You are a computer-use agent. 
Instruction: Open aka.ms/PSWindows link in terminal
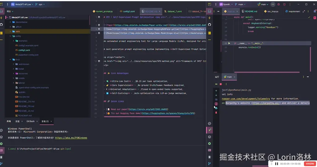click(x=71, y=138)
